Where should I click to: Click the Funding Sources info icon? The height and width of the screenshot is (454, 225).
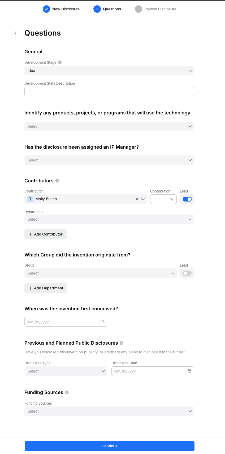(67, 392)
